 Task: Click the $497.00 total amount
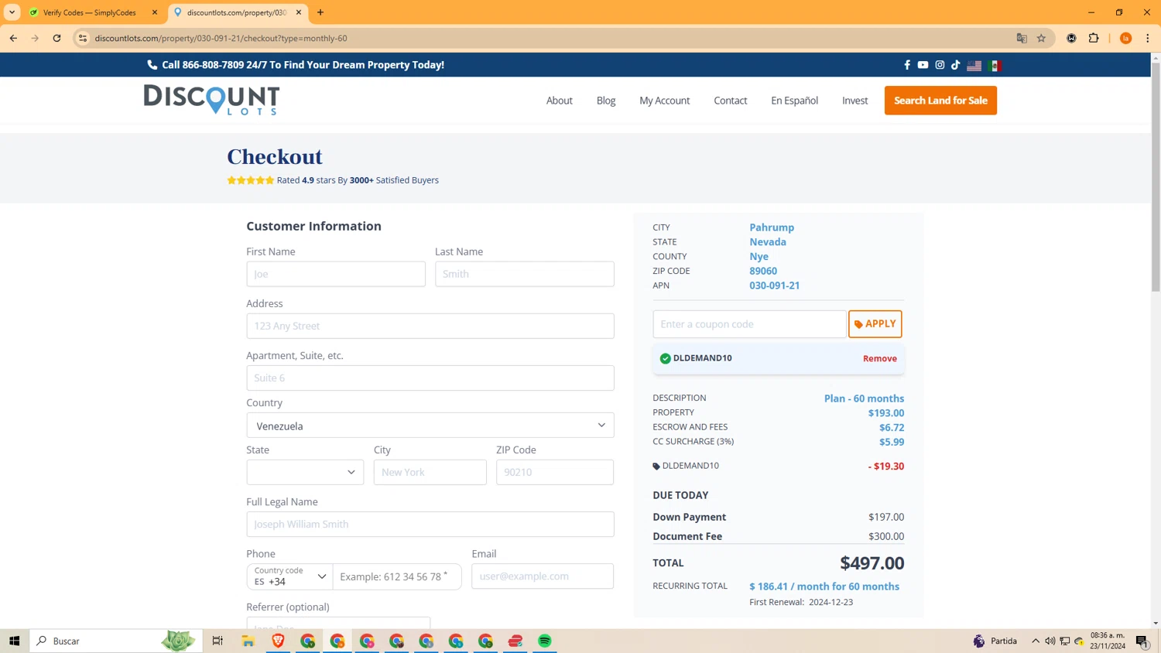point(872,563)
